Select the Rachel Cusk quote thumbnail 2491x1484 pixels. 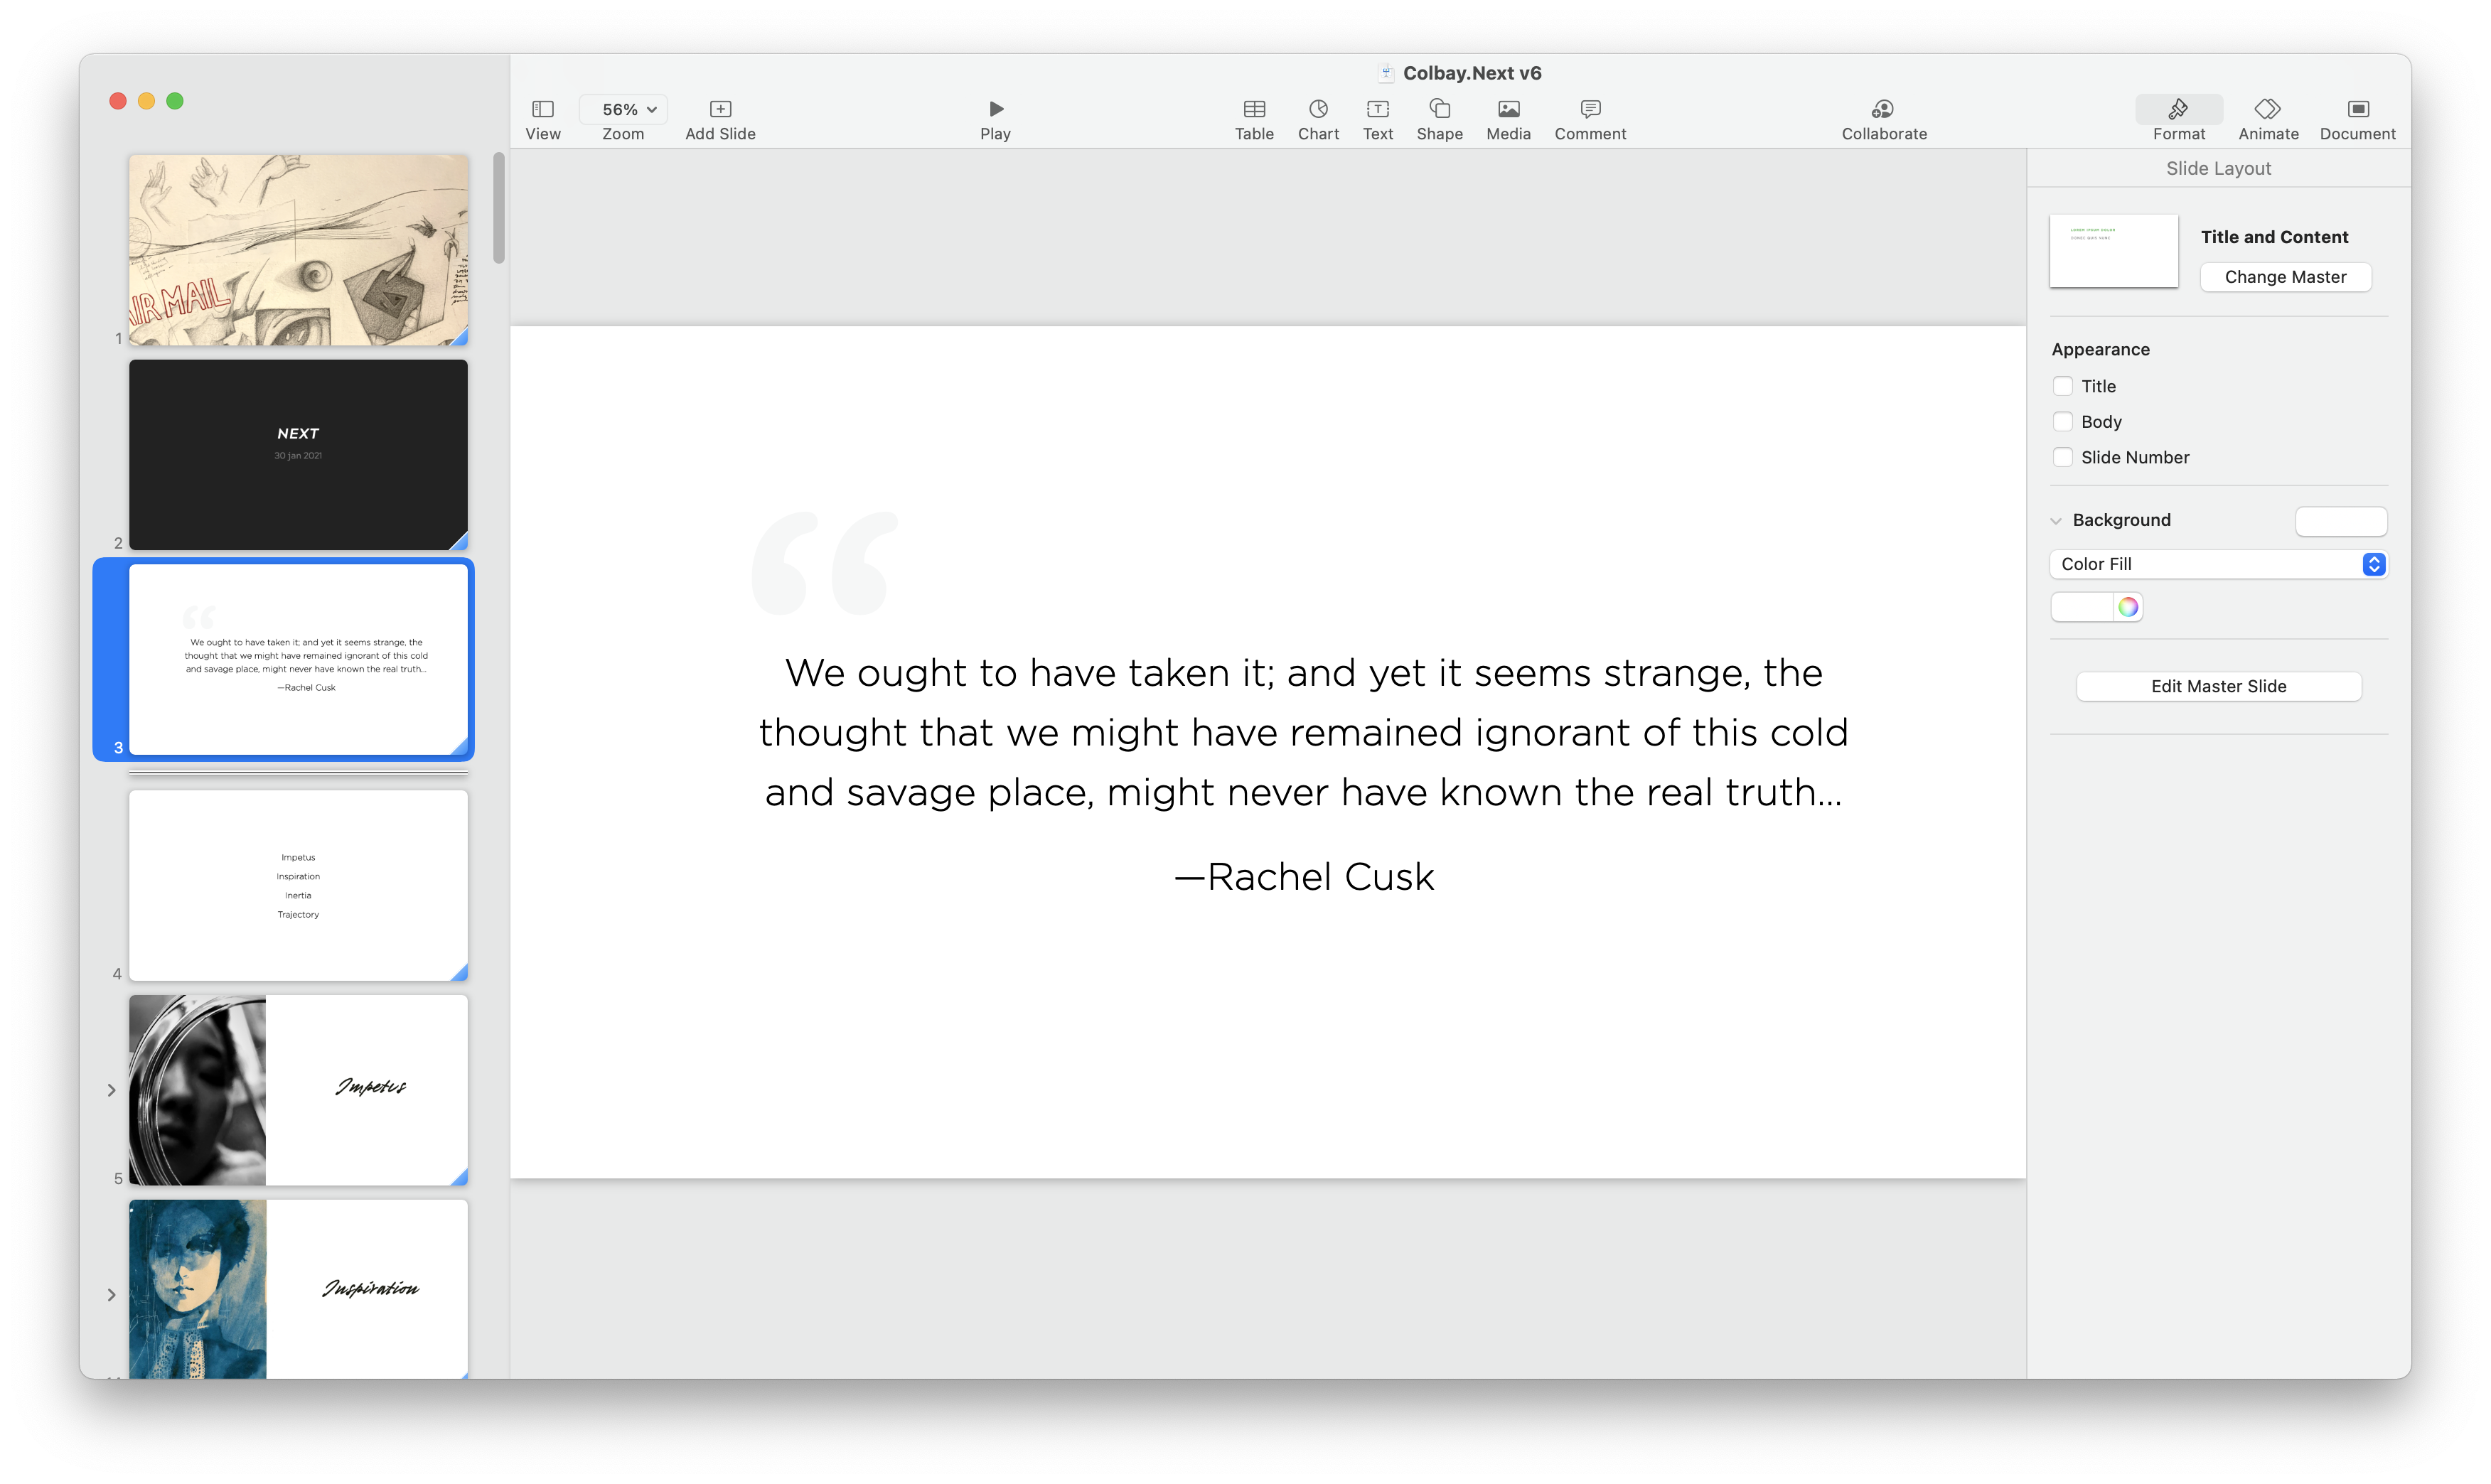298,659
